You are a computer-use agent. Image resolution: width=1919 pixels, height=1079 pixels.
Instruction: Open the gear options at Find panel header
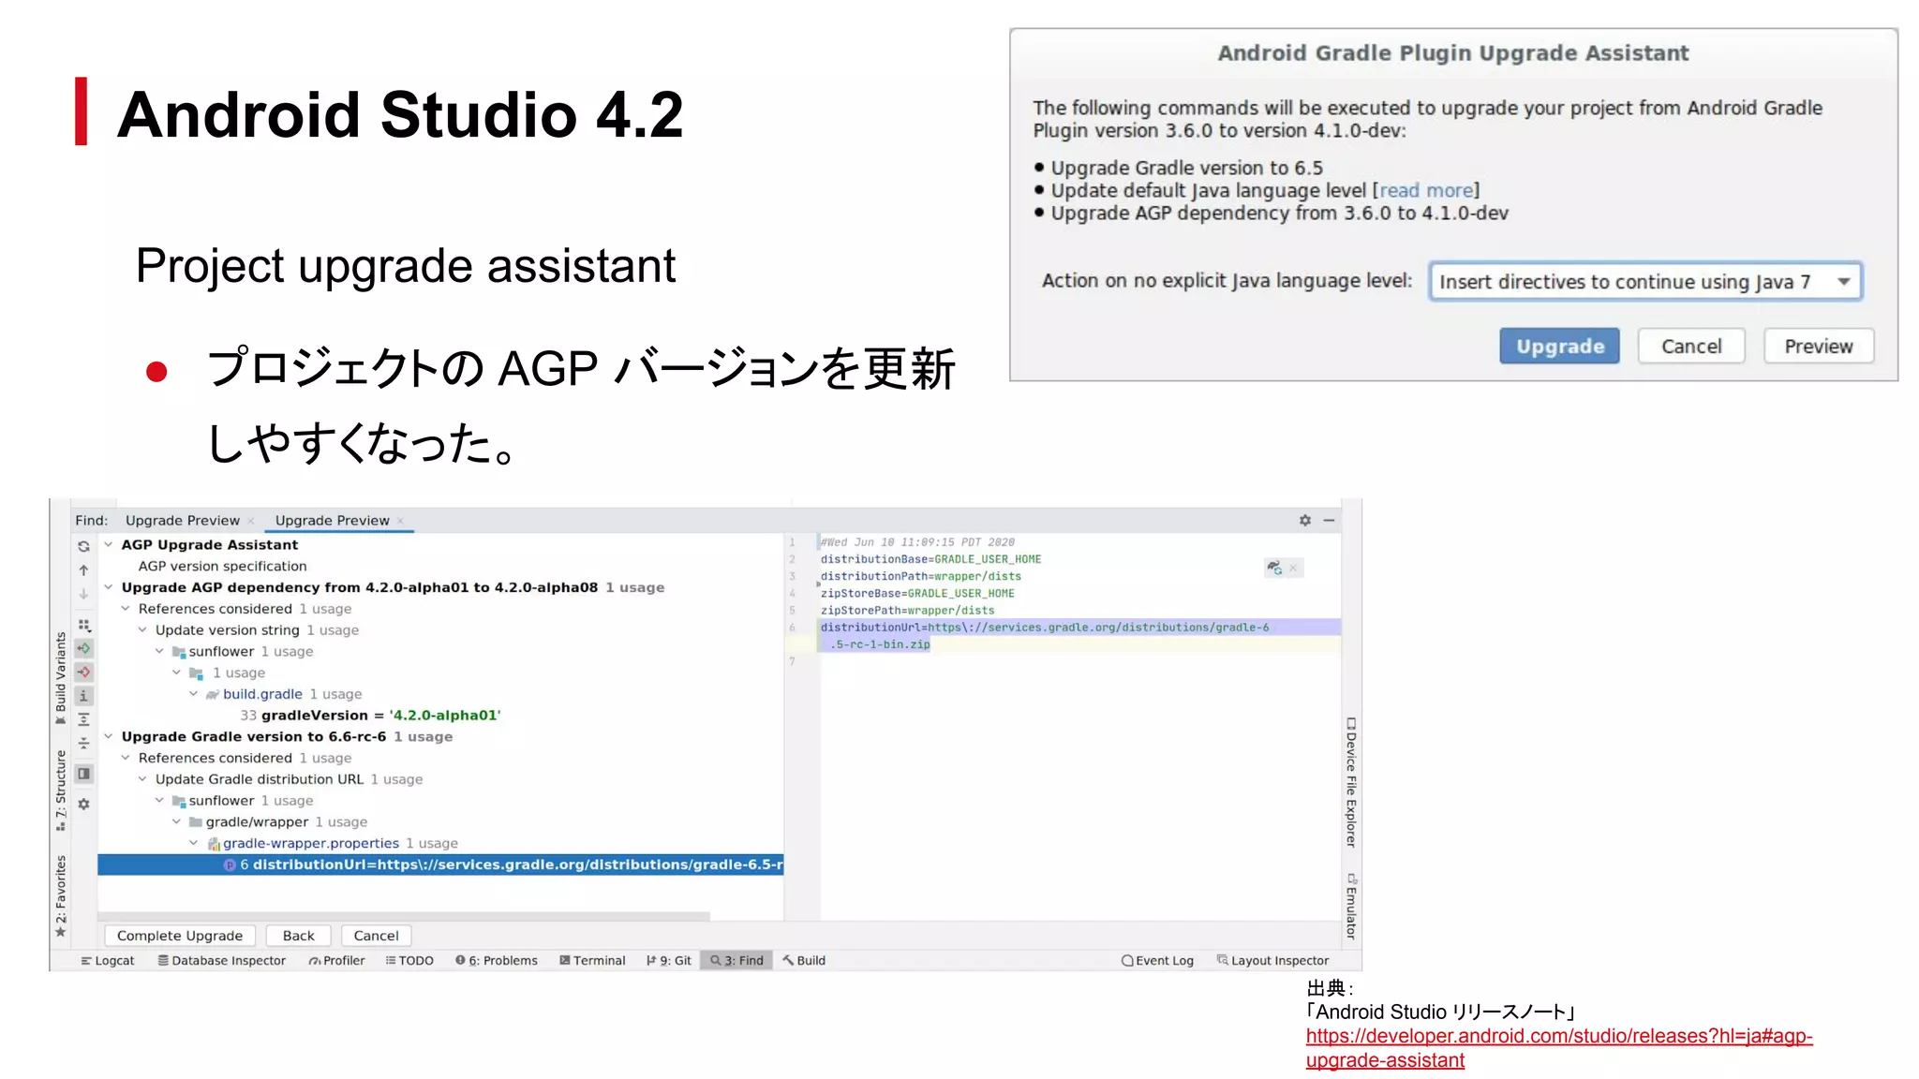point(1304,520)
